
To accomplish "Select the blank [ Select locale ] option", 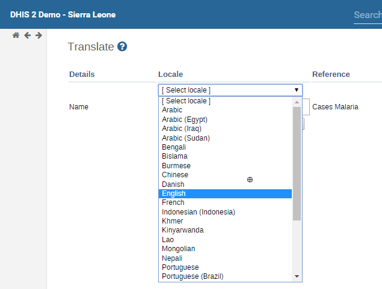I will [x=225, y=101].
